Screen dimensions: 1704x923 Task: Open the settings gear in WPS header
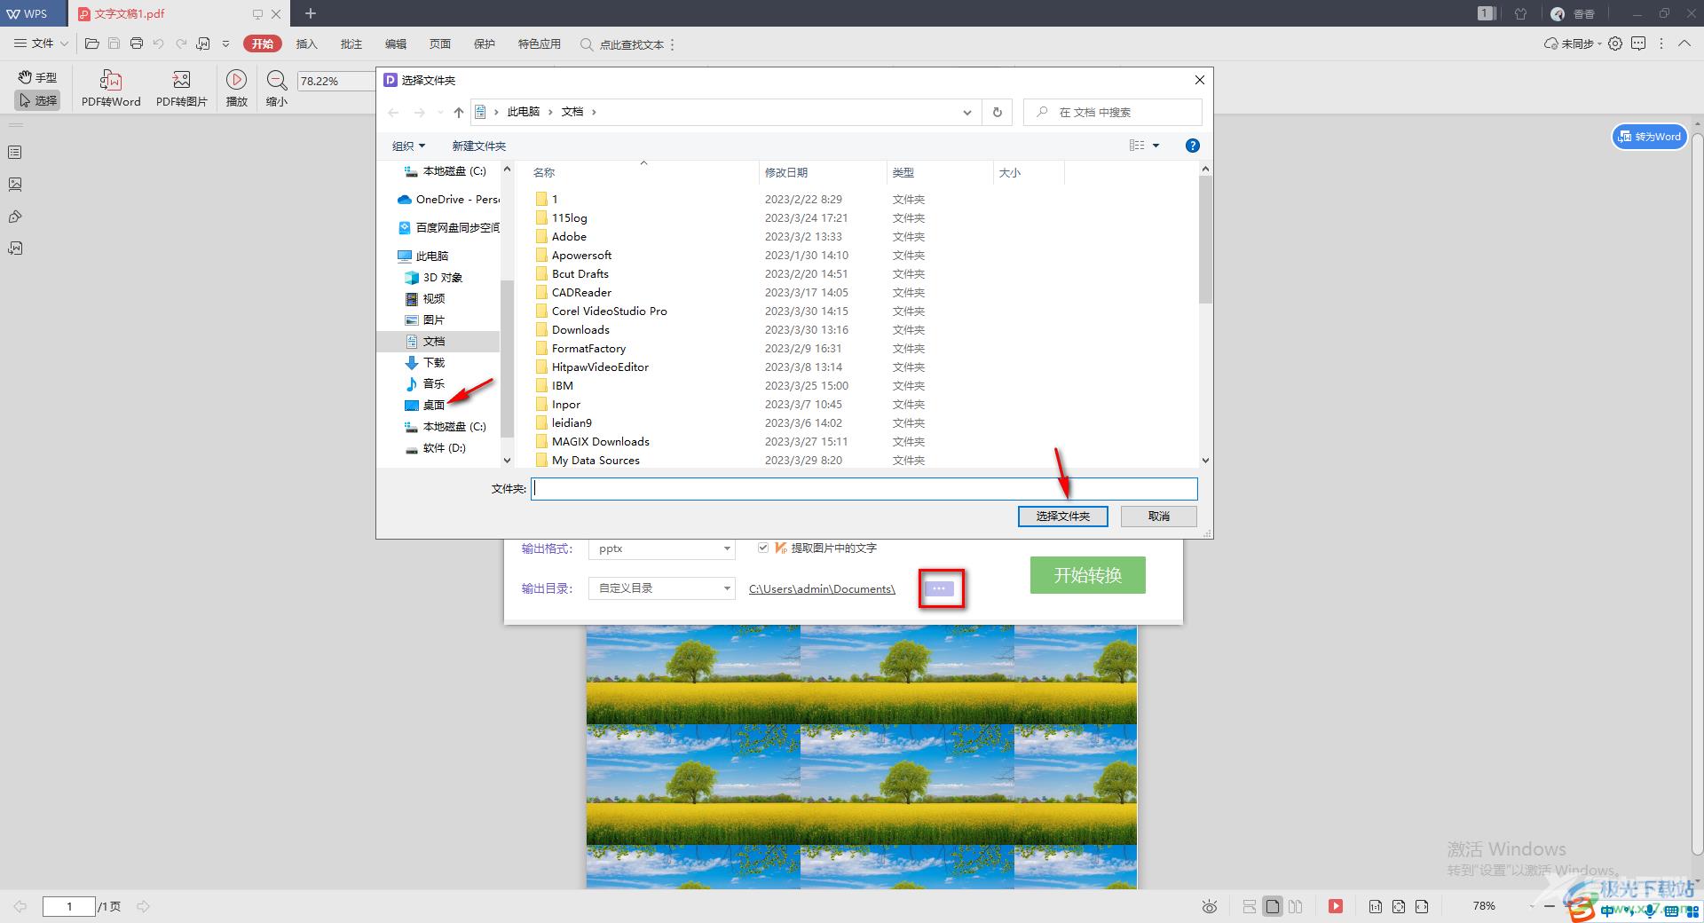coord(1615,43)
